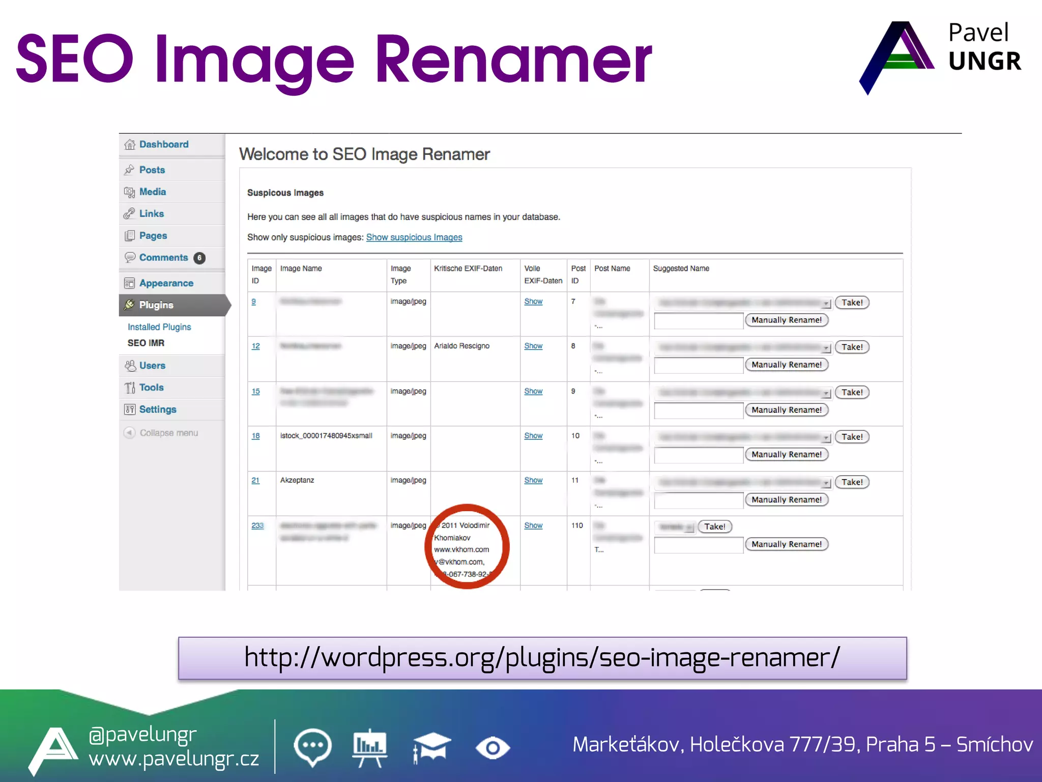This screenshot has width=1042, height=782.
Task: Click the Users people icon
Action: click(130, 366)
